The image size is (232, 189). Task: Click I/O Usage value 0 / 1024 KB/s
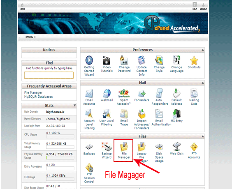click(x=56, y=175)
